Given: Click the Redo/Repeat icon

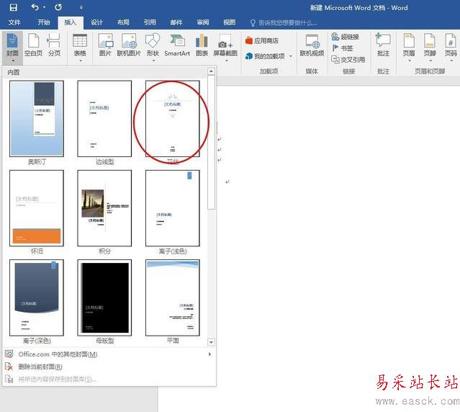Looking at the screenshot, I should coord(58,7).
